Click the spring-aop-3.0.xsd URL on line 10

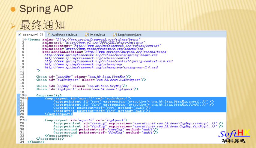click(101, 67)
